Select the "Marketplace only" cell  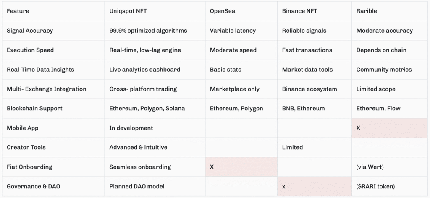click(x=235, y=89)
